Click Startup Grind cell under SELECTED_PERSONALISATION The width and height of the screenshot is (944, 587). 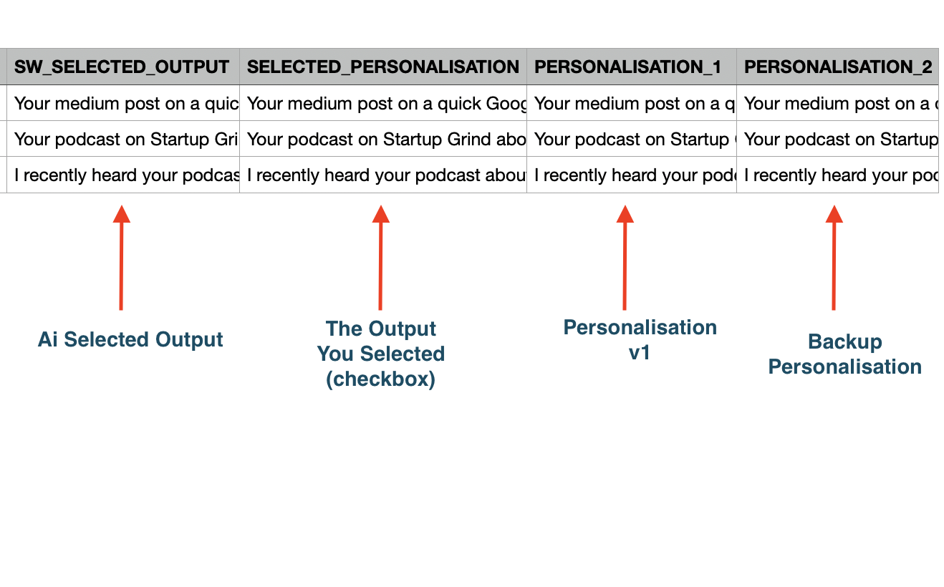pyautogui.click(x=382, y=140)
